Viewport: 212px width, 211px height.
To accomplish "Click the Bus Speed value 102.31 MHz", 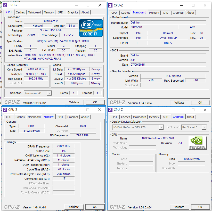I will [36, 79].
